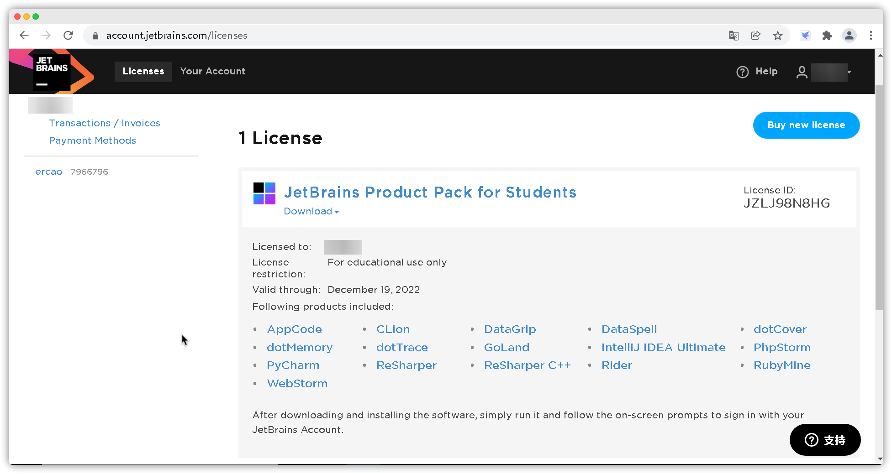
Task: Open the browser extensions puzzle icon
Action: pyautogui.click(x=827, y=35)
